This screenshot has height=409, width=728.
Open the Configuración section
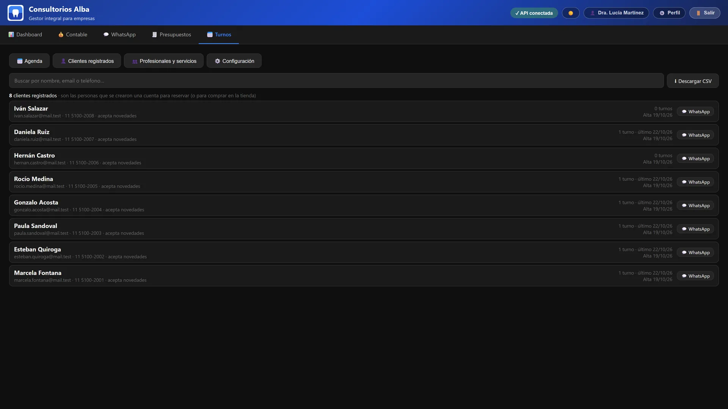point(234,61)
